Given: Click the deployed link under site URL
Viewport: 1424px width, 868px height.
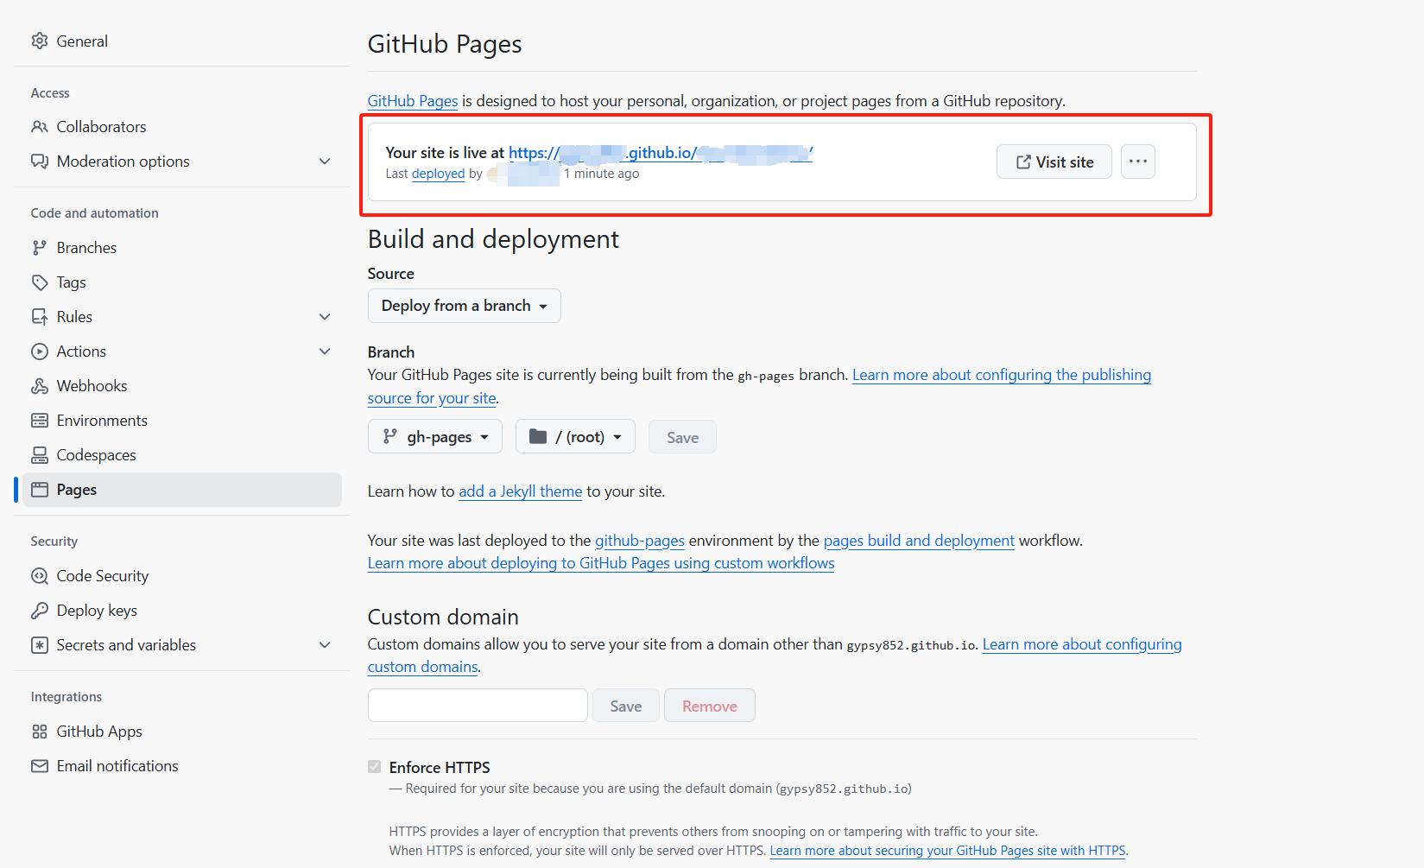Looking at the screenshot, I should coord(439,174).
